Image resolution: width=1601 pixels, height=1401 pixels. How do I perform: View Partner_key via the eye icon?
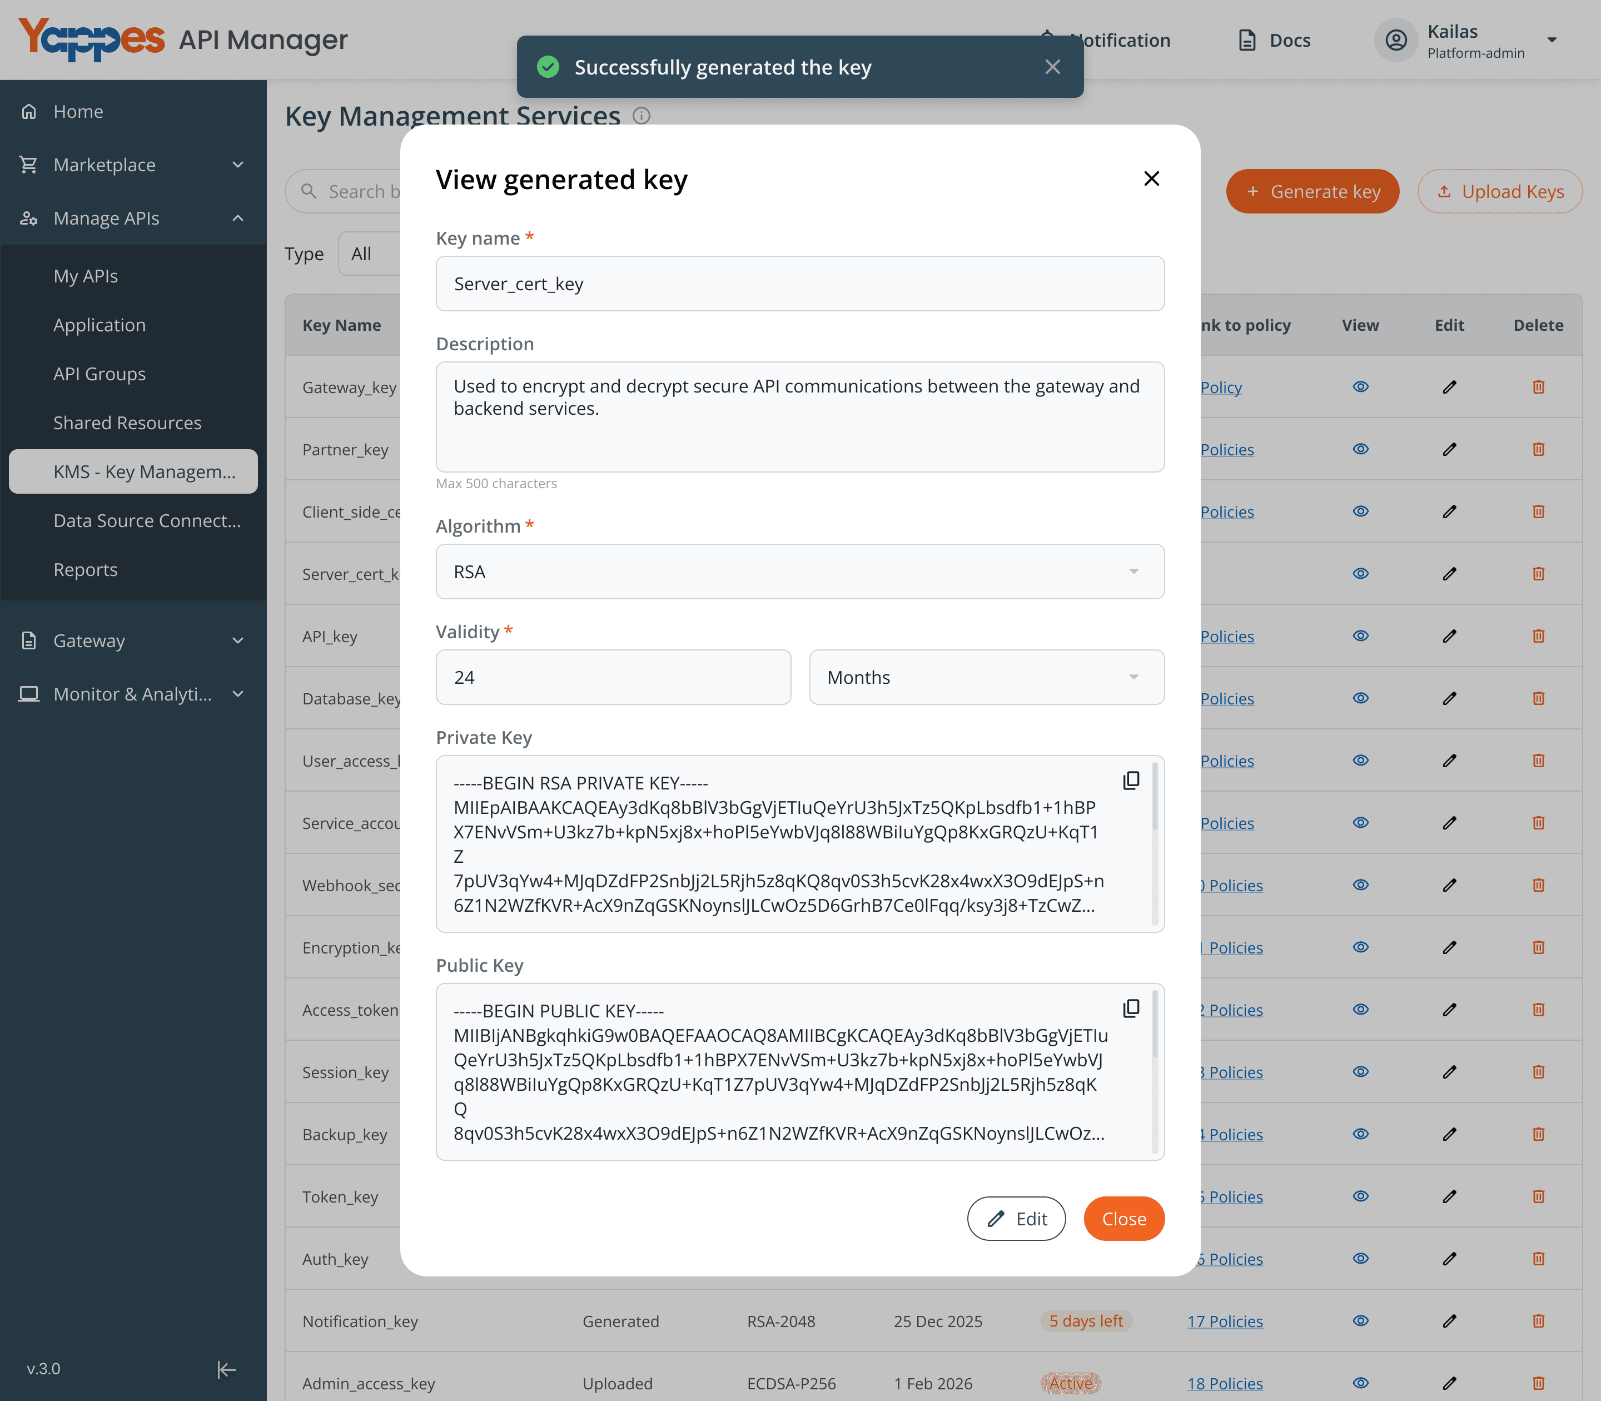tap(1360, 450)
